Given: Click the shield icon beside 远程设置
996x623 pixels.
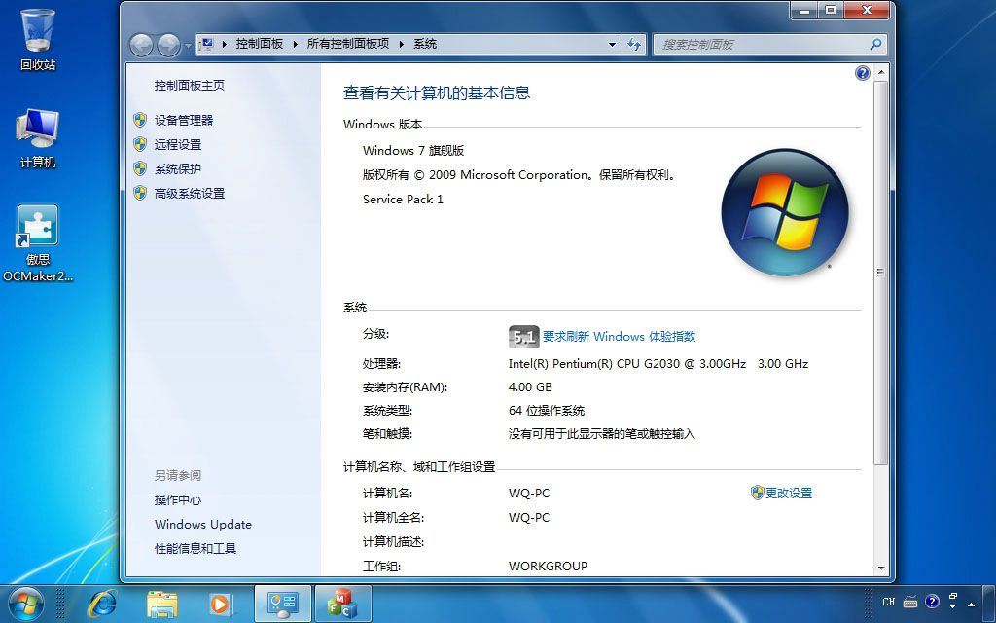Looking at the screenshot, I should pos(140,144).
